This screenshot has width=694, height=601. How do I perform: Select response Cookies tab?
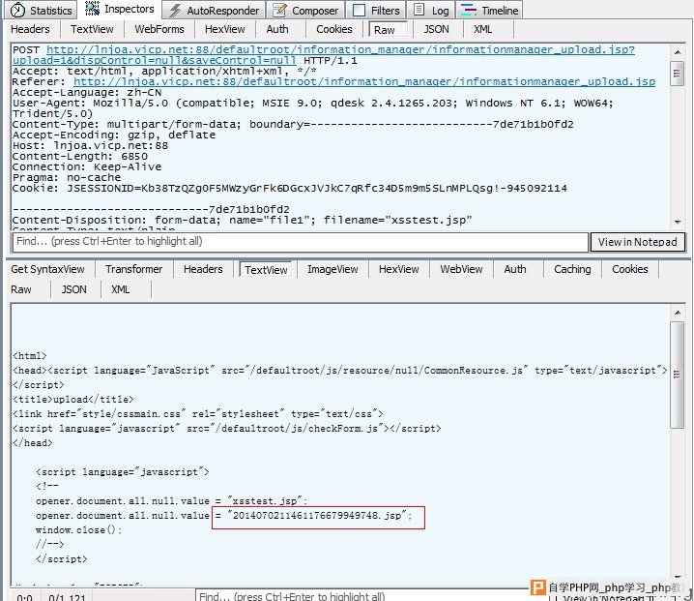coord(630,269)
